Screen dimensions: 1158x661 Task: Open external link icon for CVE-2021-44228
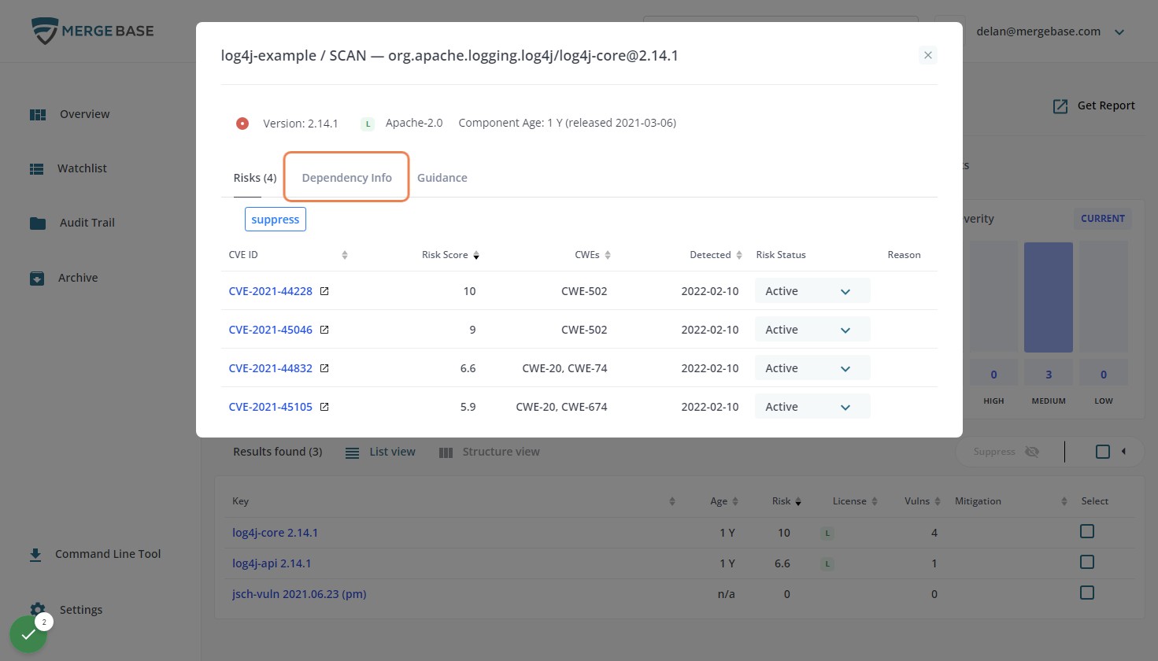tap(324, 291)
